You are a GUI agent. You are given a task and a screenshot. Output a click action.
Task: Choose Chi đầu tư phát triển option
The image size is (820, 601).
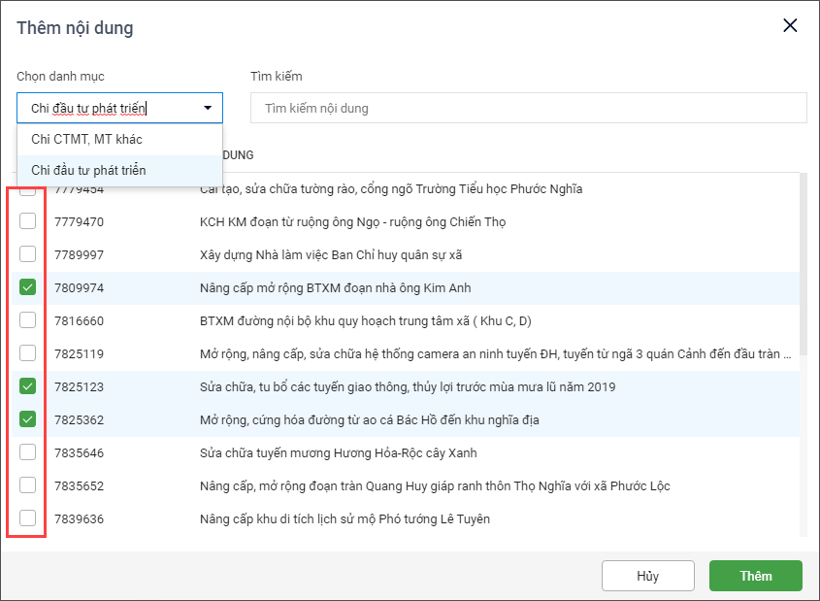[88, 170]
